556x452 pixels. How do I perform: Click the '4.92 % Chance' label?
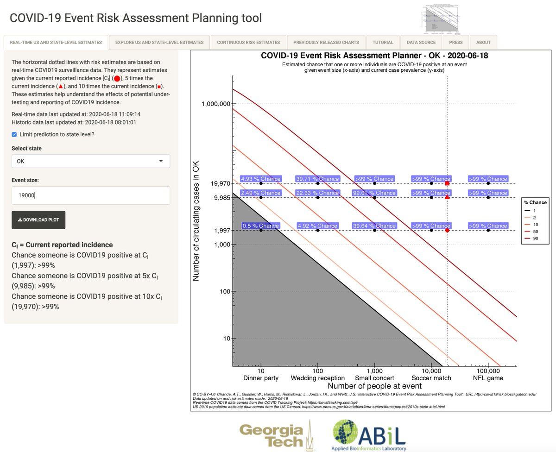pos(318,226)
